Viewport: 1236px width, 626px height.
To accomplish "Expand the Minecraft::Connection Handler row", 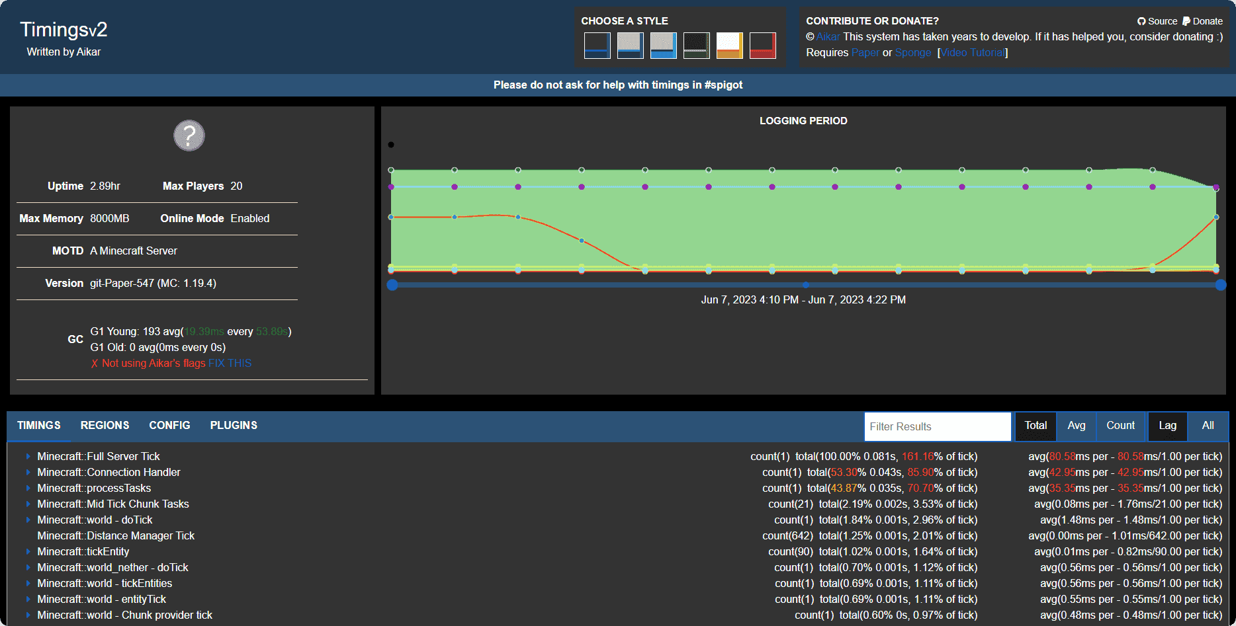I will click(x=28, y=473).
